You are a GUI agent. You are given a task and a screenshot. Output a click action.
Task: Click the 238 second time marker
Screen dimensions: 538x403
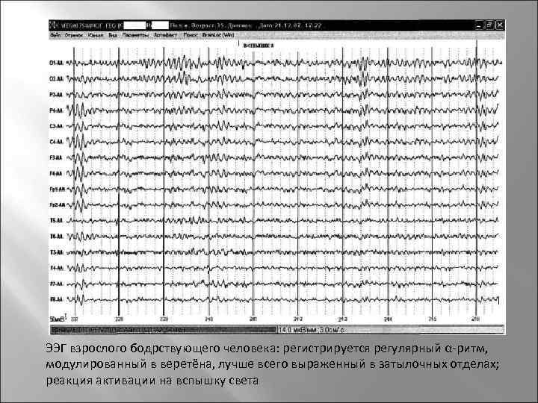point(119,319)
